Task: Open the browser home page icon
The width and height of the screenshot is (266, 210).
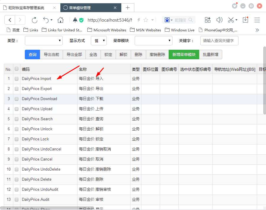Action: coord(60,20)
